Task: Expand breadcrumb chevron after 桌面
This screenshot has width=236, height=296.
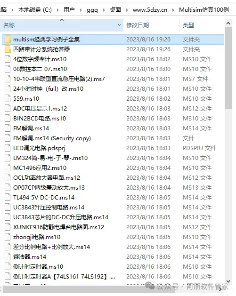Action: [127, 10]
